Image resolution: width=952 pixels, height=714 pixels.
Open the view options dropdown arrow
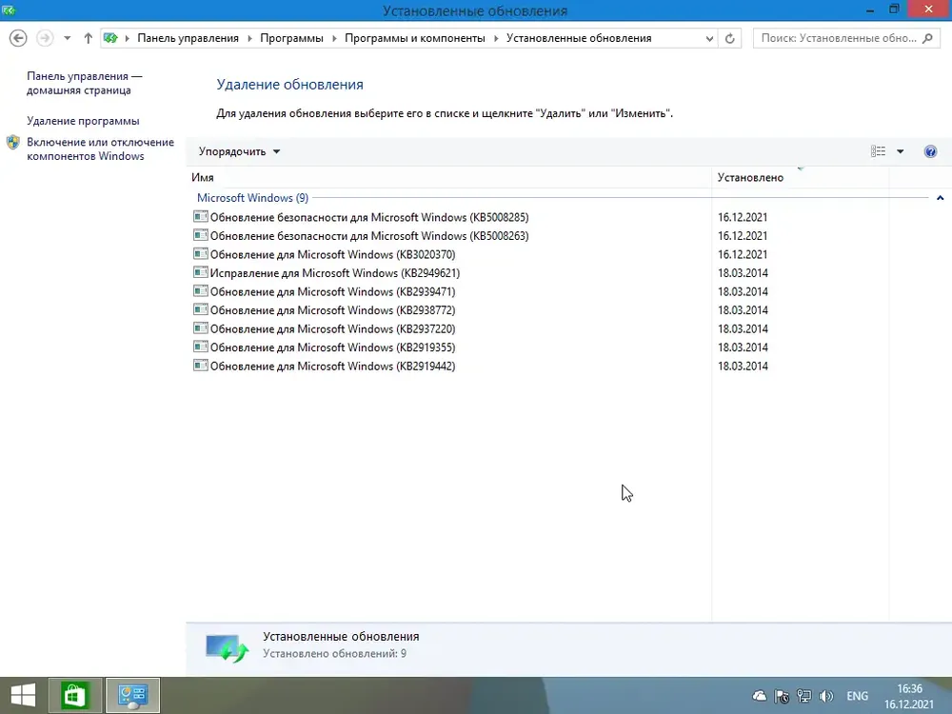901,151
